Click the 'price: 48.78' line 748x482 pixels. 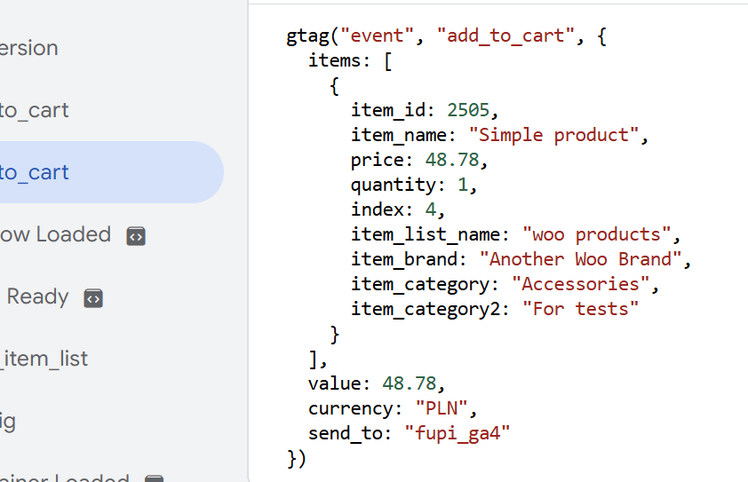[x=419, y=160]
